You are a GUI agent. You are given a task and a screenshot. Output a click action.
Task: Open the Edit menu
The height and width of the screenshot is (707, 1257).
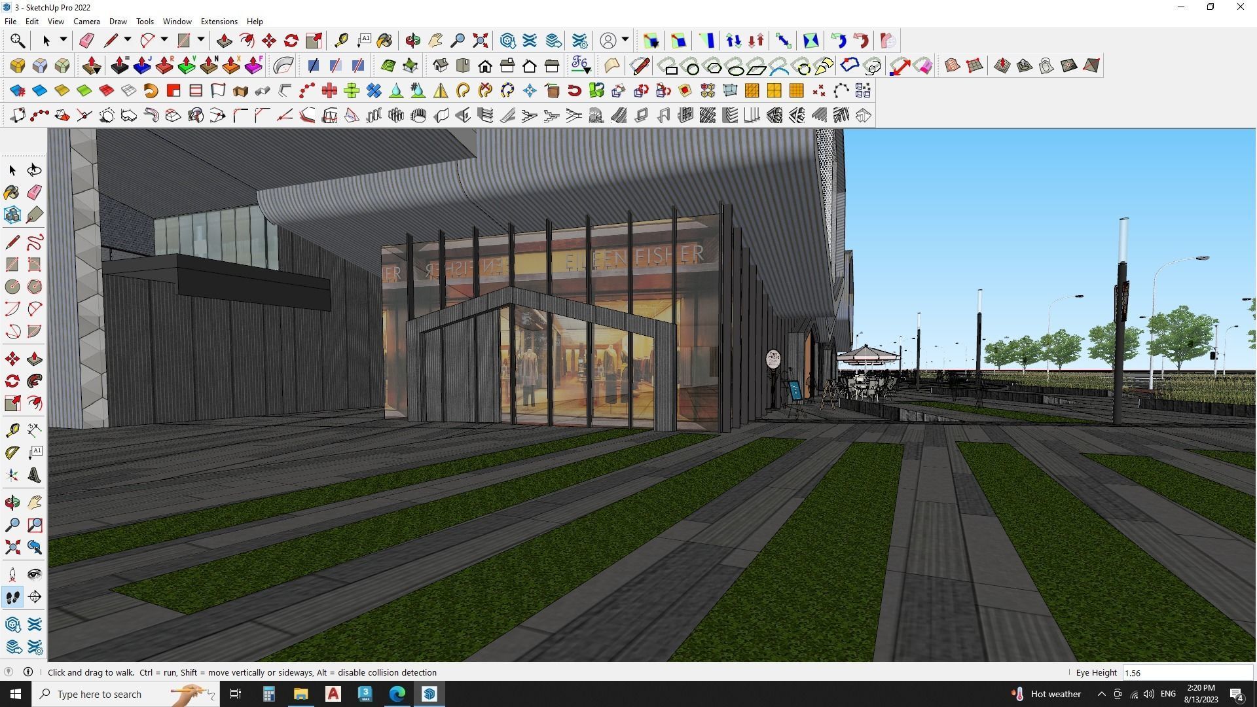coord(31,21)
